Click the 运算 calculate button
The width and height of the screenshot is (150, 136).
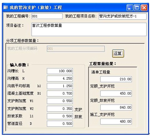tap(118, 54)
